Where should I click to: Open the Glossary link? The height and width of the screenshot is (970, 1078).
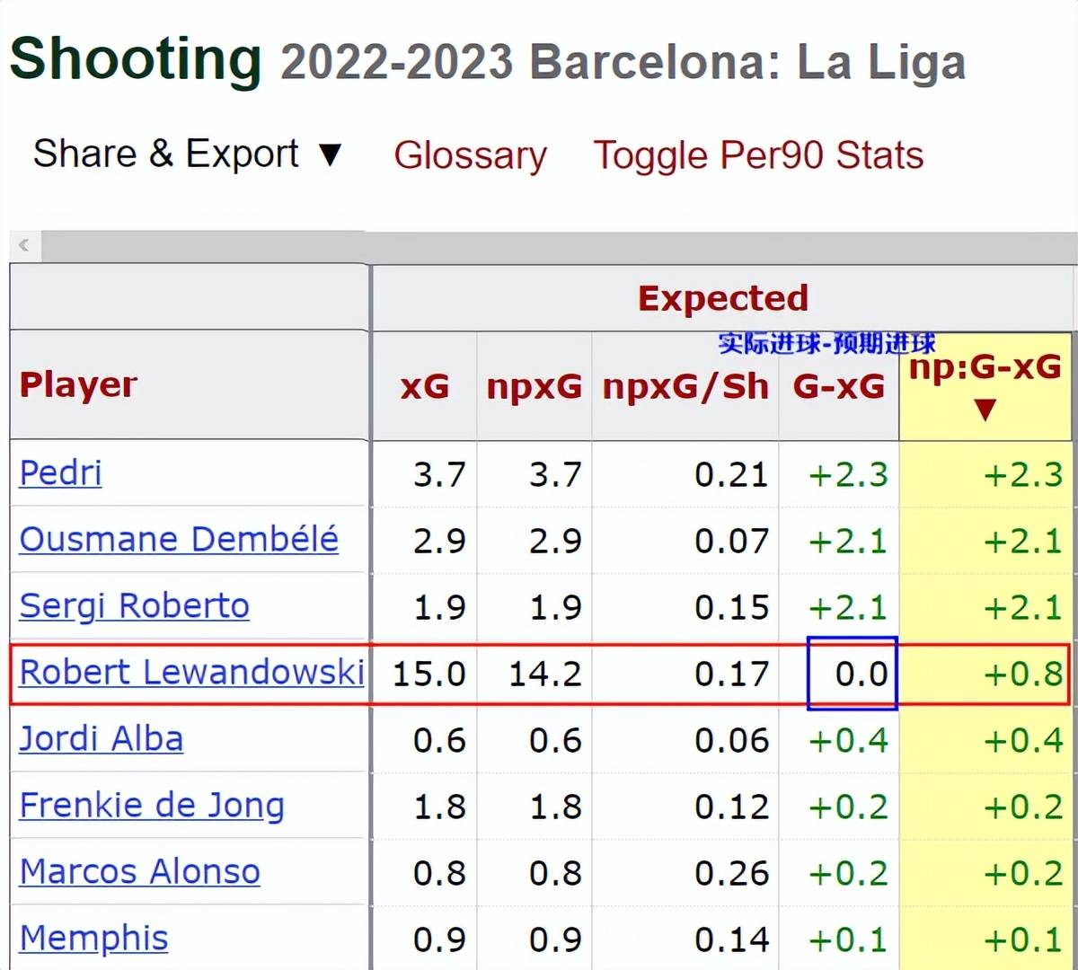tap(470, 155)
